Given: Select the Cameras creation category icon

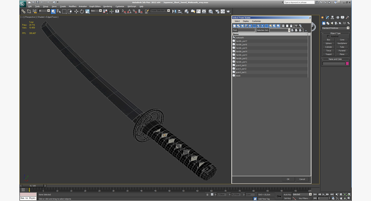Looking at the screenshot, I should [336, 23].
